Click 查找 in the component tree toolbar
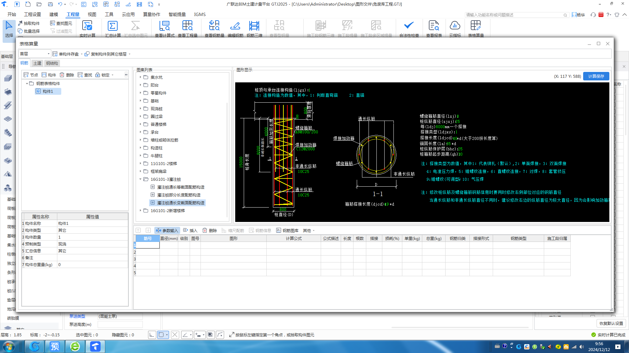This screenshot has width=629, height=353. click(85, 75)
